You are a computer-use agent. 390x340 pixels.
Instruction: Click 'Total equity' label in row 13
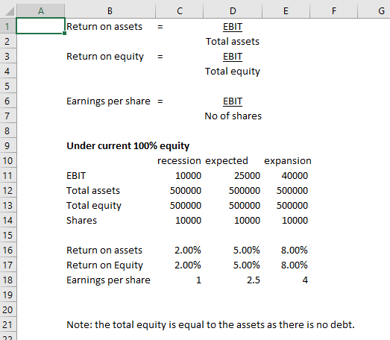coord(94,206)
